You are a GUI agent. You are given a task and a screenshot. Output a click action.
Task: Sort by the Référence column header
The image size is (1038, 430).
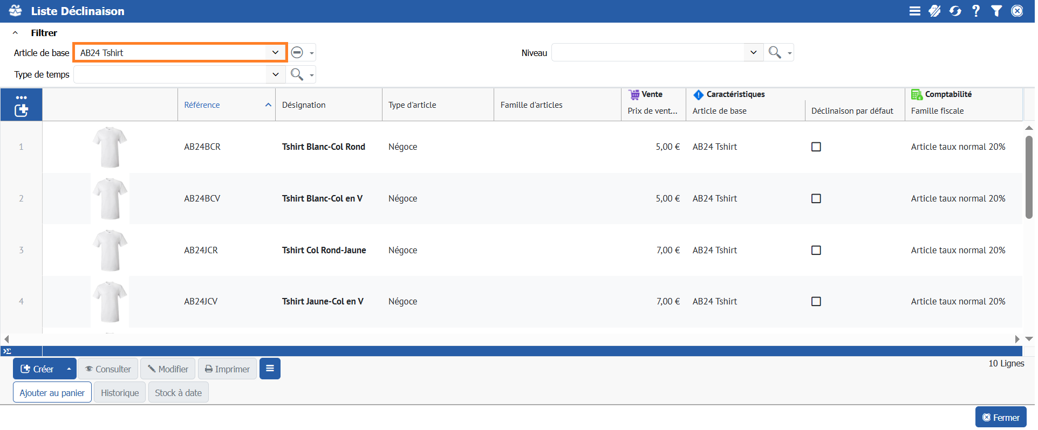point(202,105)
